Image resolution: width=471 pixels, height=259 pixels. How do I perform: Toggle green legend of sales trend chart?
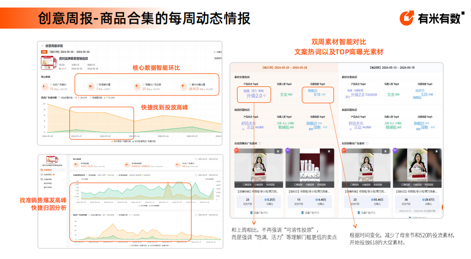point(154,206)
